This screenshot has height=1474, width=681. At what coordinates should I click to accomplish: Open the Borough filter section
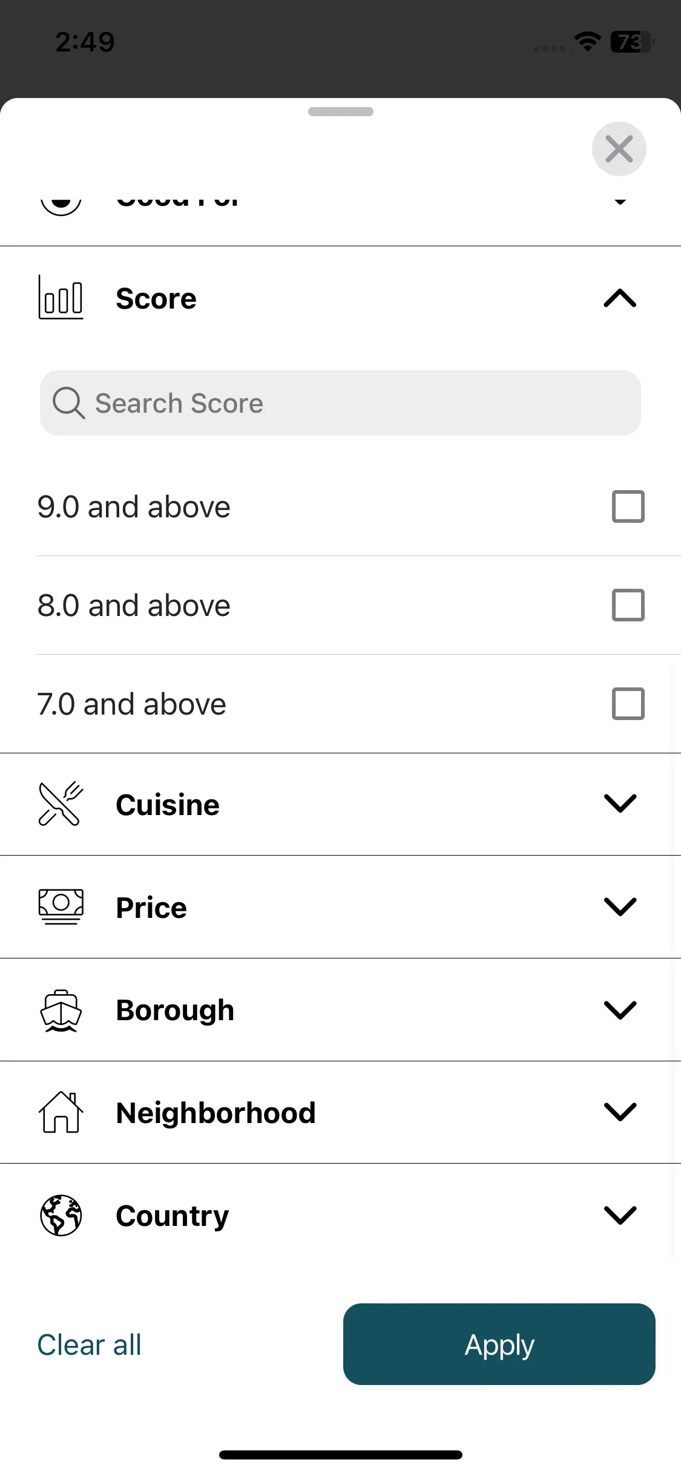point(340,1010)
